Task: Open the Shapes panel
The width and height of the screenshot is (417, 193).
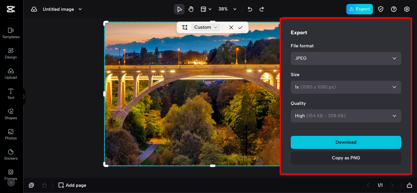Action: tap(11, 114)
